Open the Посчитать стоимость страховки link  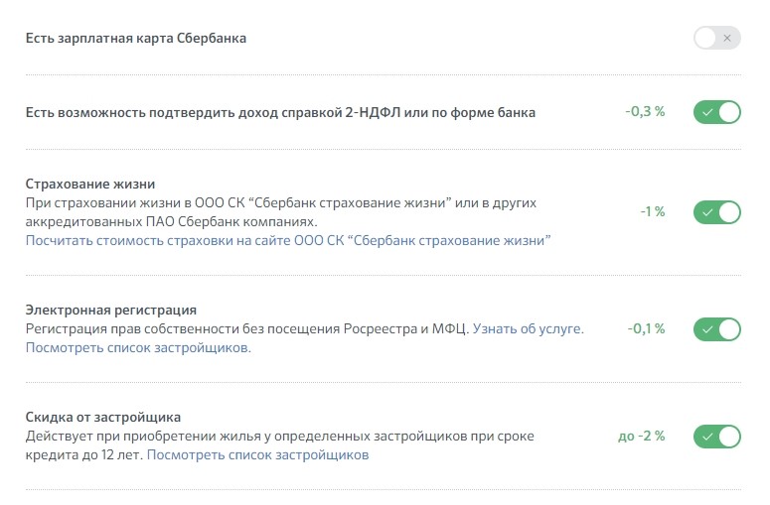tap(288, 241)
